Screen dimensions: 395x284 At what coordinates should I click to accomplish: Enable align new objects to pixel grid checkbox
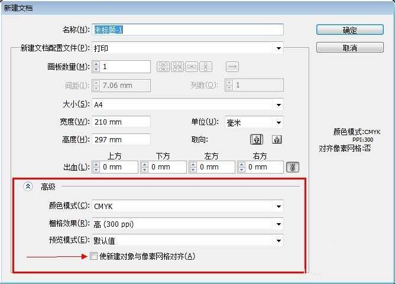click(93, 256)
